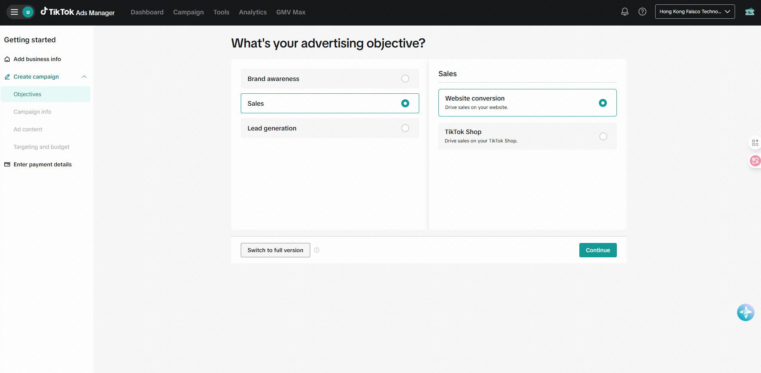Open the Analytics menu
Viewport: 761px width, 373px height.
click(252, 12)
